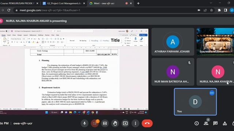Turn on the camera in Meet
234x131 pixels.
[x=95, y=123]
